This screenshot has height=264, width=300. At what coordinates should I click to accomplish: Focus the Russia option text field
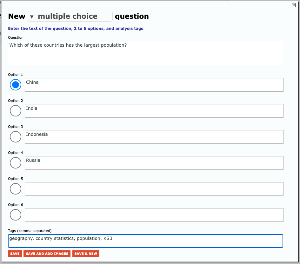click(x=154, y=163)
